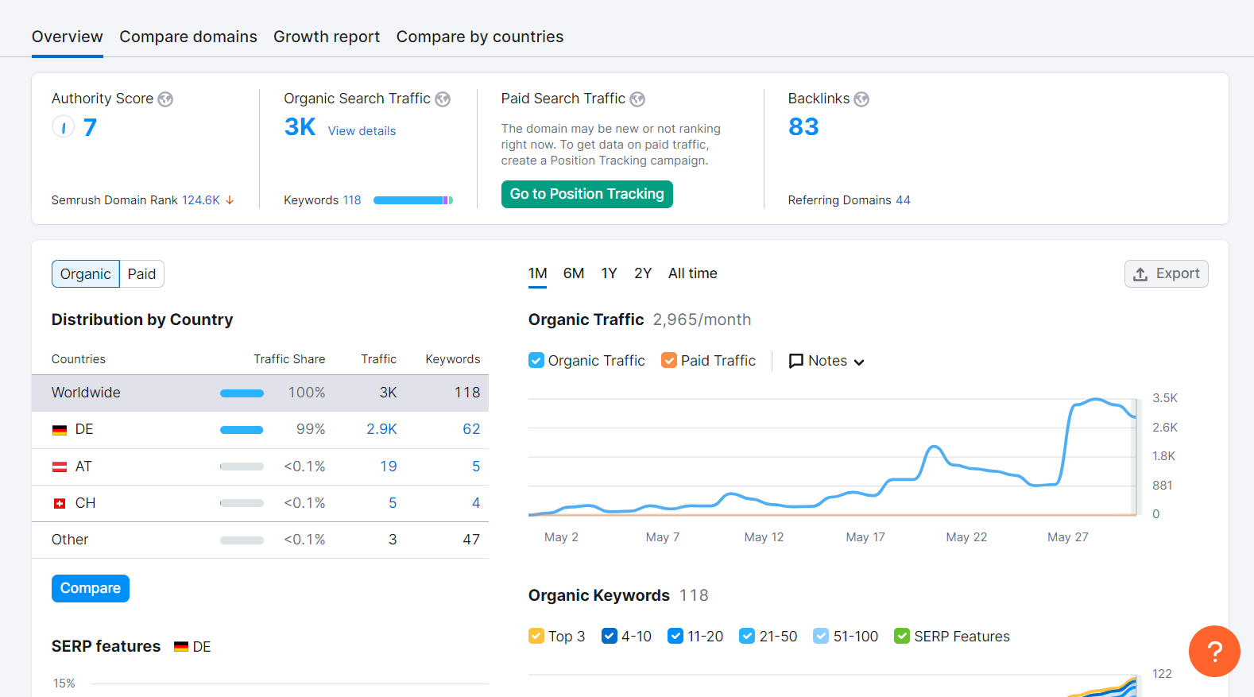The width and height of the screenshot is (1254, 697).
Task: Open the orange help question mark bubble
Action: click(1214, 652)
